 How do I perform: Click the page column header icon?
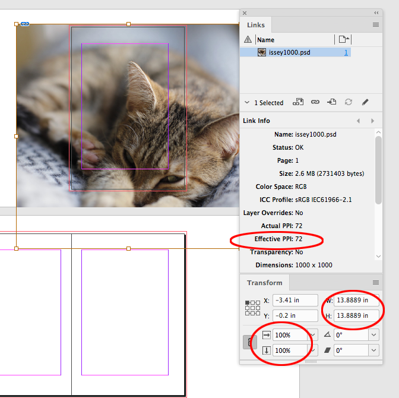[344, 39]
